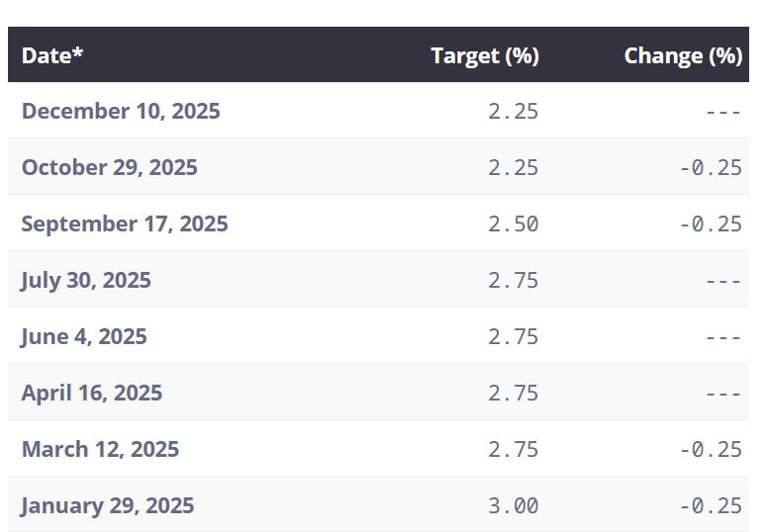This screenshot has height=532, width=763.
Task: Click the 2.50 target rate value
Action: [514, 224]
